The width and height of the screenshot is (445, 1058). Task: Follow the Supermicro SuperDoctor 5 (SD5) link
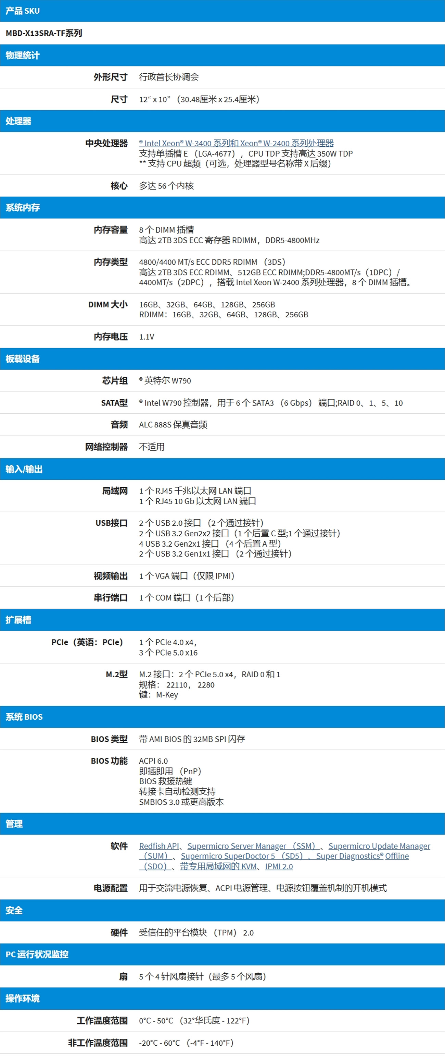pyautogui.click(x=242, y=856)
